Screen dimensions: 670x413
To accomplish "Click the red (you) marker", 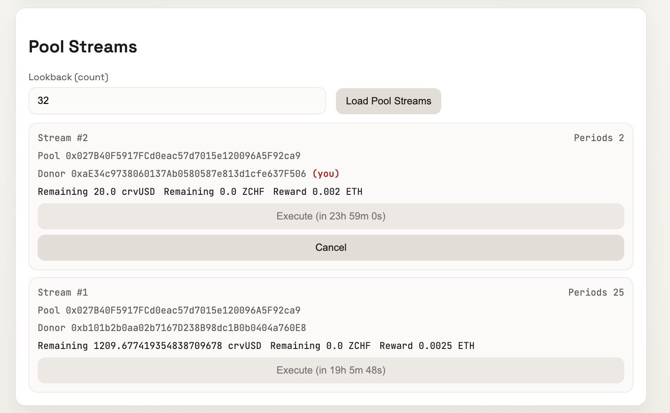I will (326, 174).
